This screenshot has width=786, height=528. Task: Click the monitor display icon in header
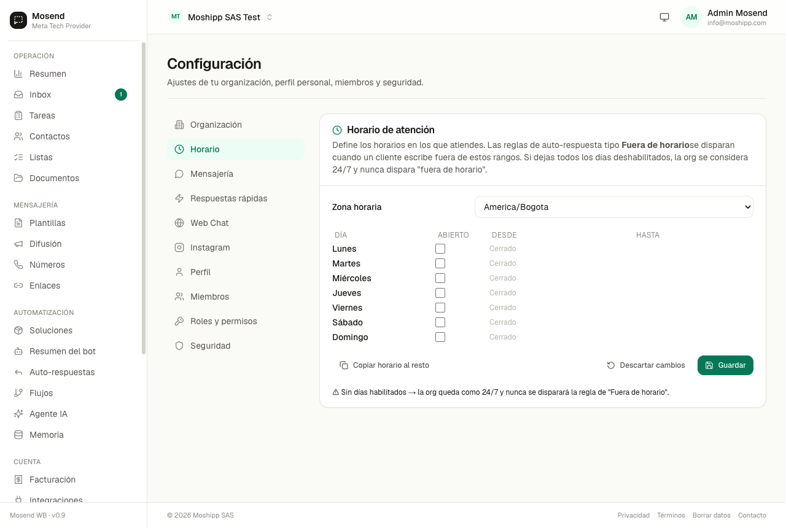coord(664,17)
